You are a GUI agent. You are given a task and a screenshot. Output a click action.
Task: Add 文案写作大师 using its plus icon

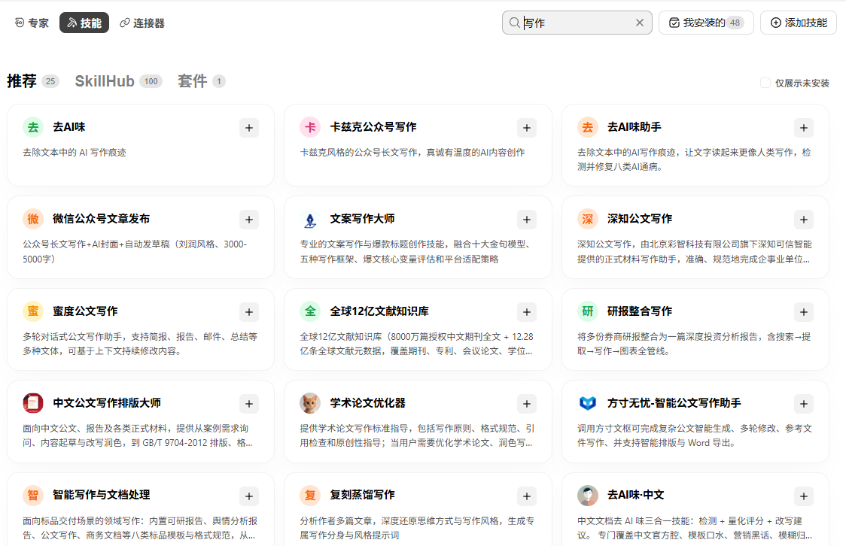tap(527, 220)
